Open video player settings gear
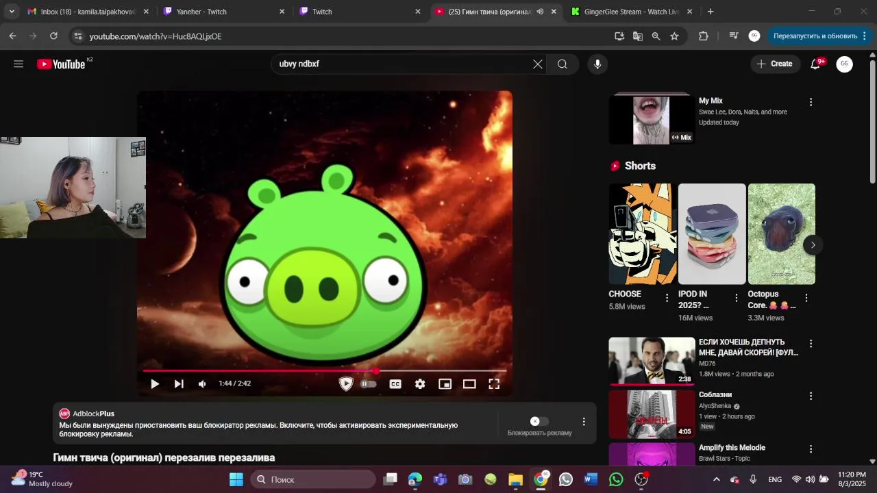877x493 pixels. click(420, 383)
